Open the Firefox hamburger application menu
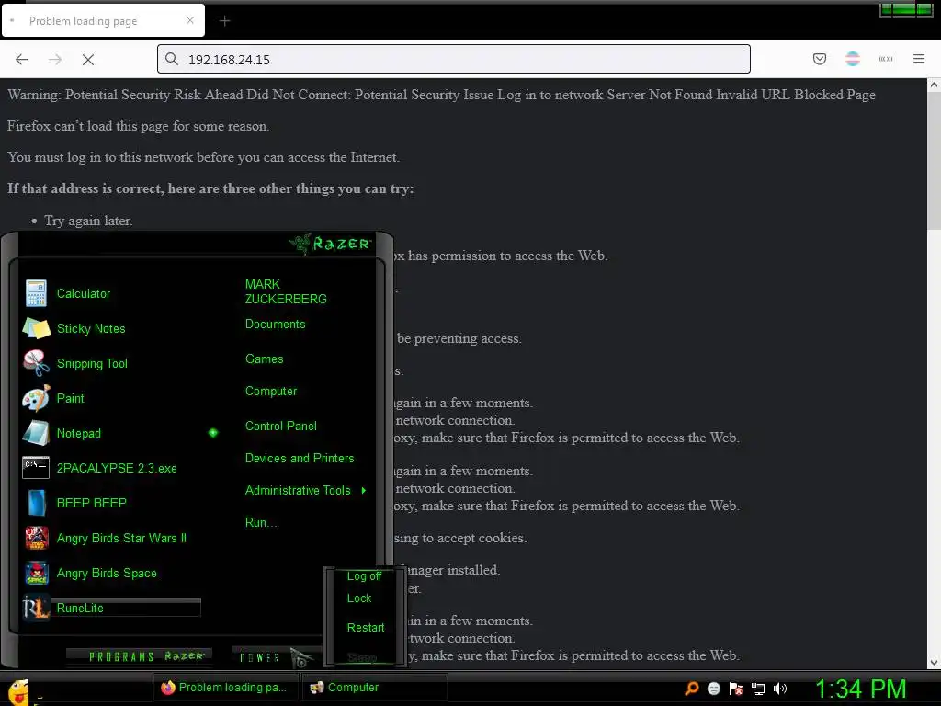The image size is (941, 706). pos(919,59)
